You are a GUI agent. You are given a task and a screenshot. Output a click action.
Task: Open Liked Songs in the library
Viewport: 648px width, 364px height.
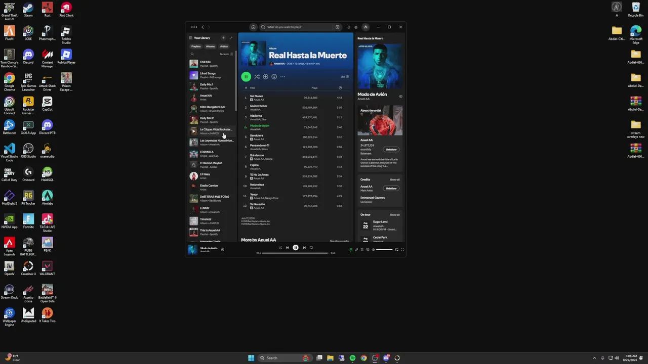pyautogui.click(x=211, y=75)
